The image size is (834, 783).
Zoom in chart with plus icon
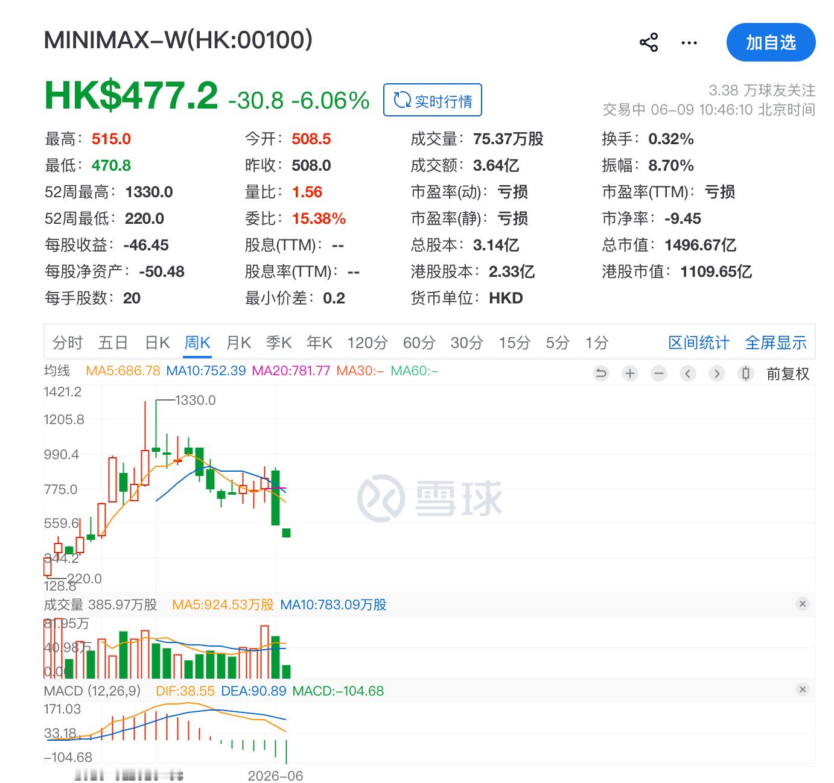(630, 373)
